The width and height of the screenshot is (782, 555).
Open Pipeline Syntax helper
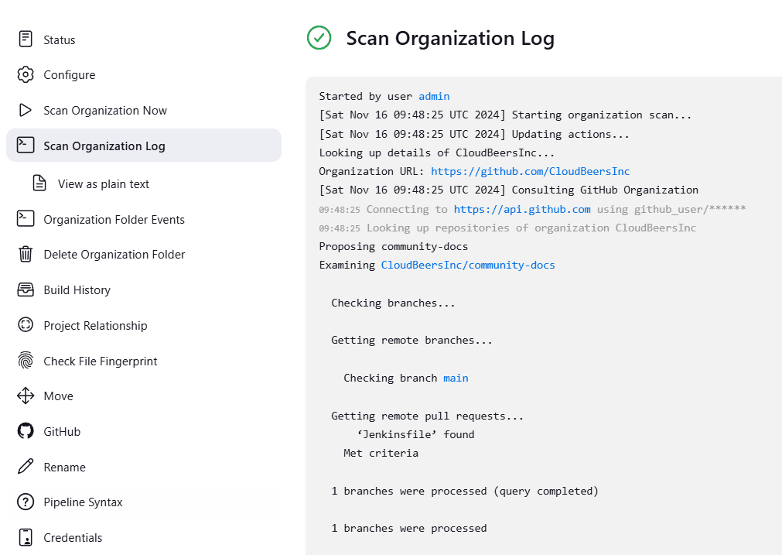tap(83, 502)
